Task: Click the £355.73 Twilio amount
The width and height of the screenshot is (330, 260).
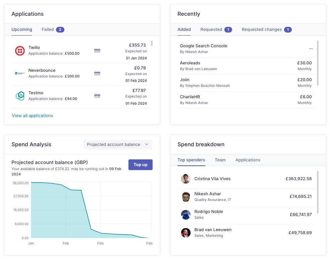Action: tap(137, 45)
